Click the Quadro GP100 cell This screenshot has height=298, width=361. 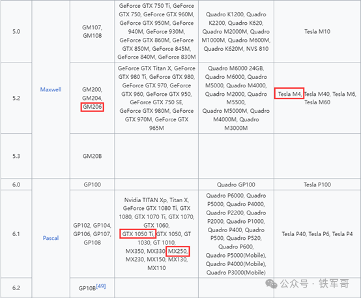[x=236, y=185]
